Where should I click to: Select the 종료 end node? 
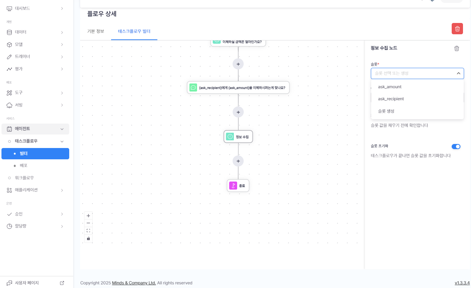pyautogui.click(x=238, y=186)
